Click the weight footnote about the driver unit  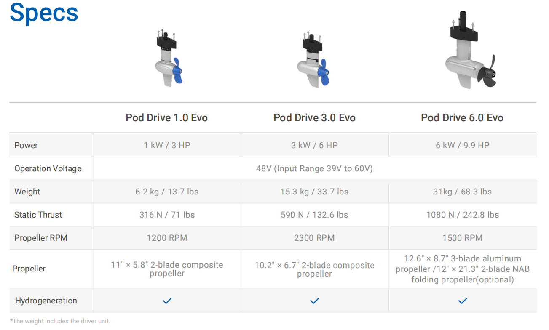[x=60, y=321]
